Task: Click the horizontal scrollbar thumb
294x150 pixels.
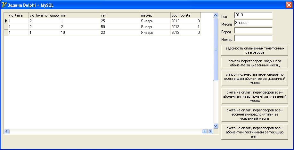Action: (x=205, y=131)
